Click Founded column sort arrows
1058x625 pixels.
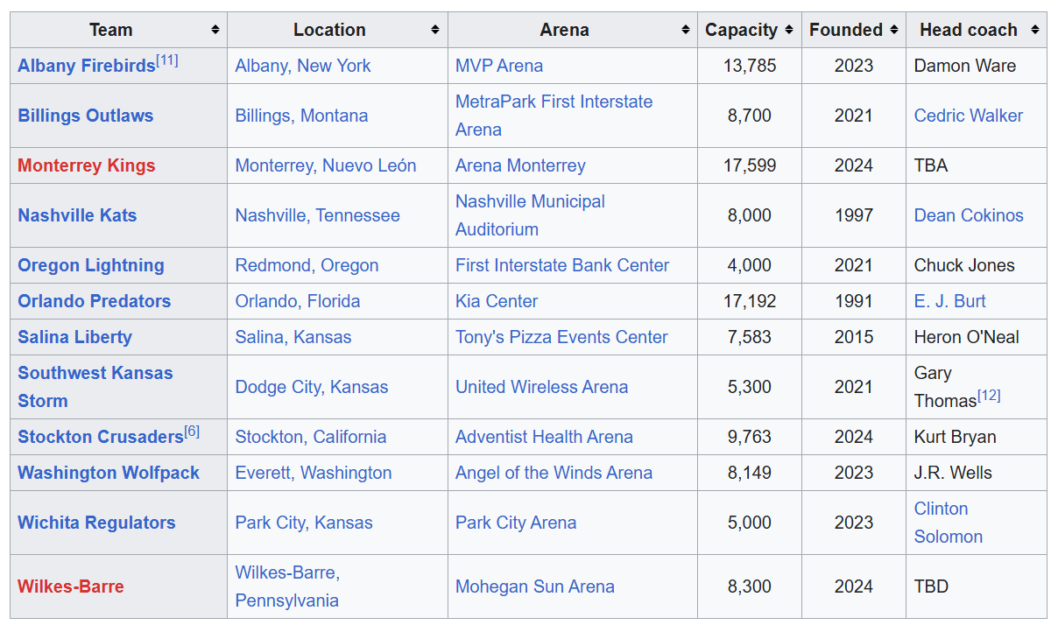point(893,30)
